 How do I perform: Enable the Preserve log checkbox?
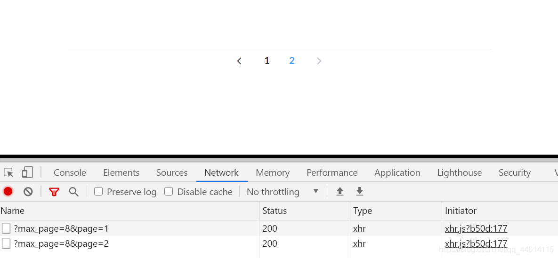[x=98, y=191]
